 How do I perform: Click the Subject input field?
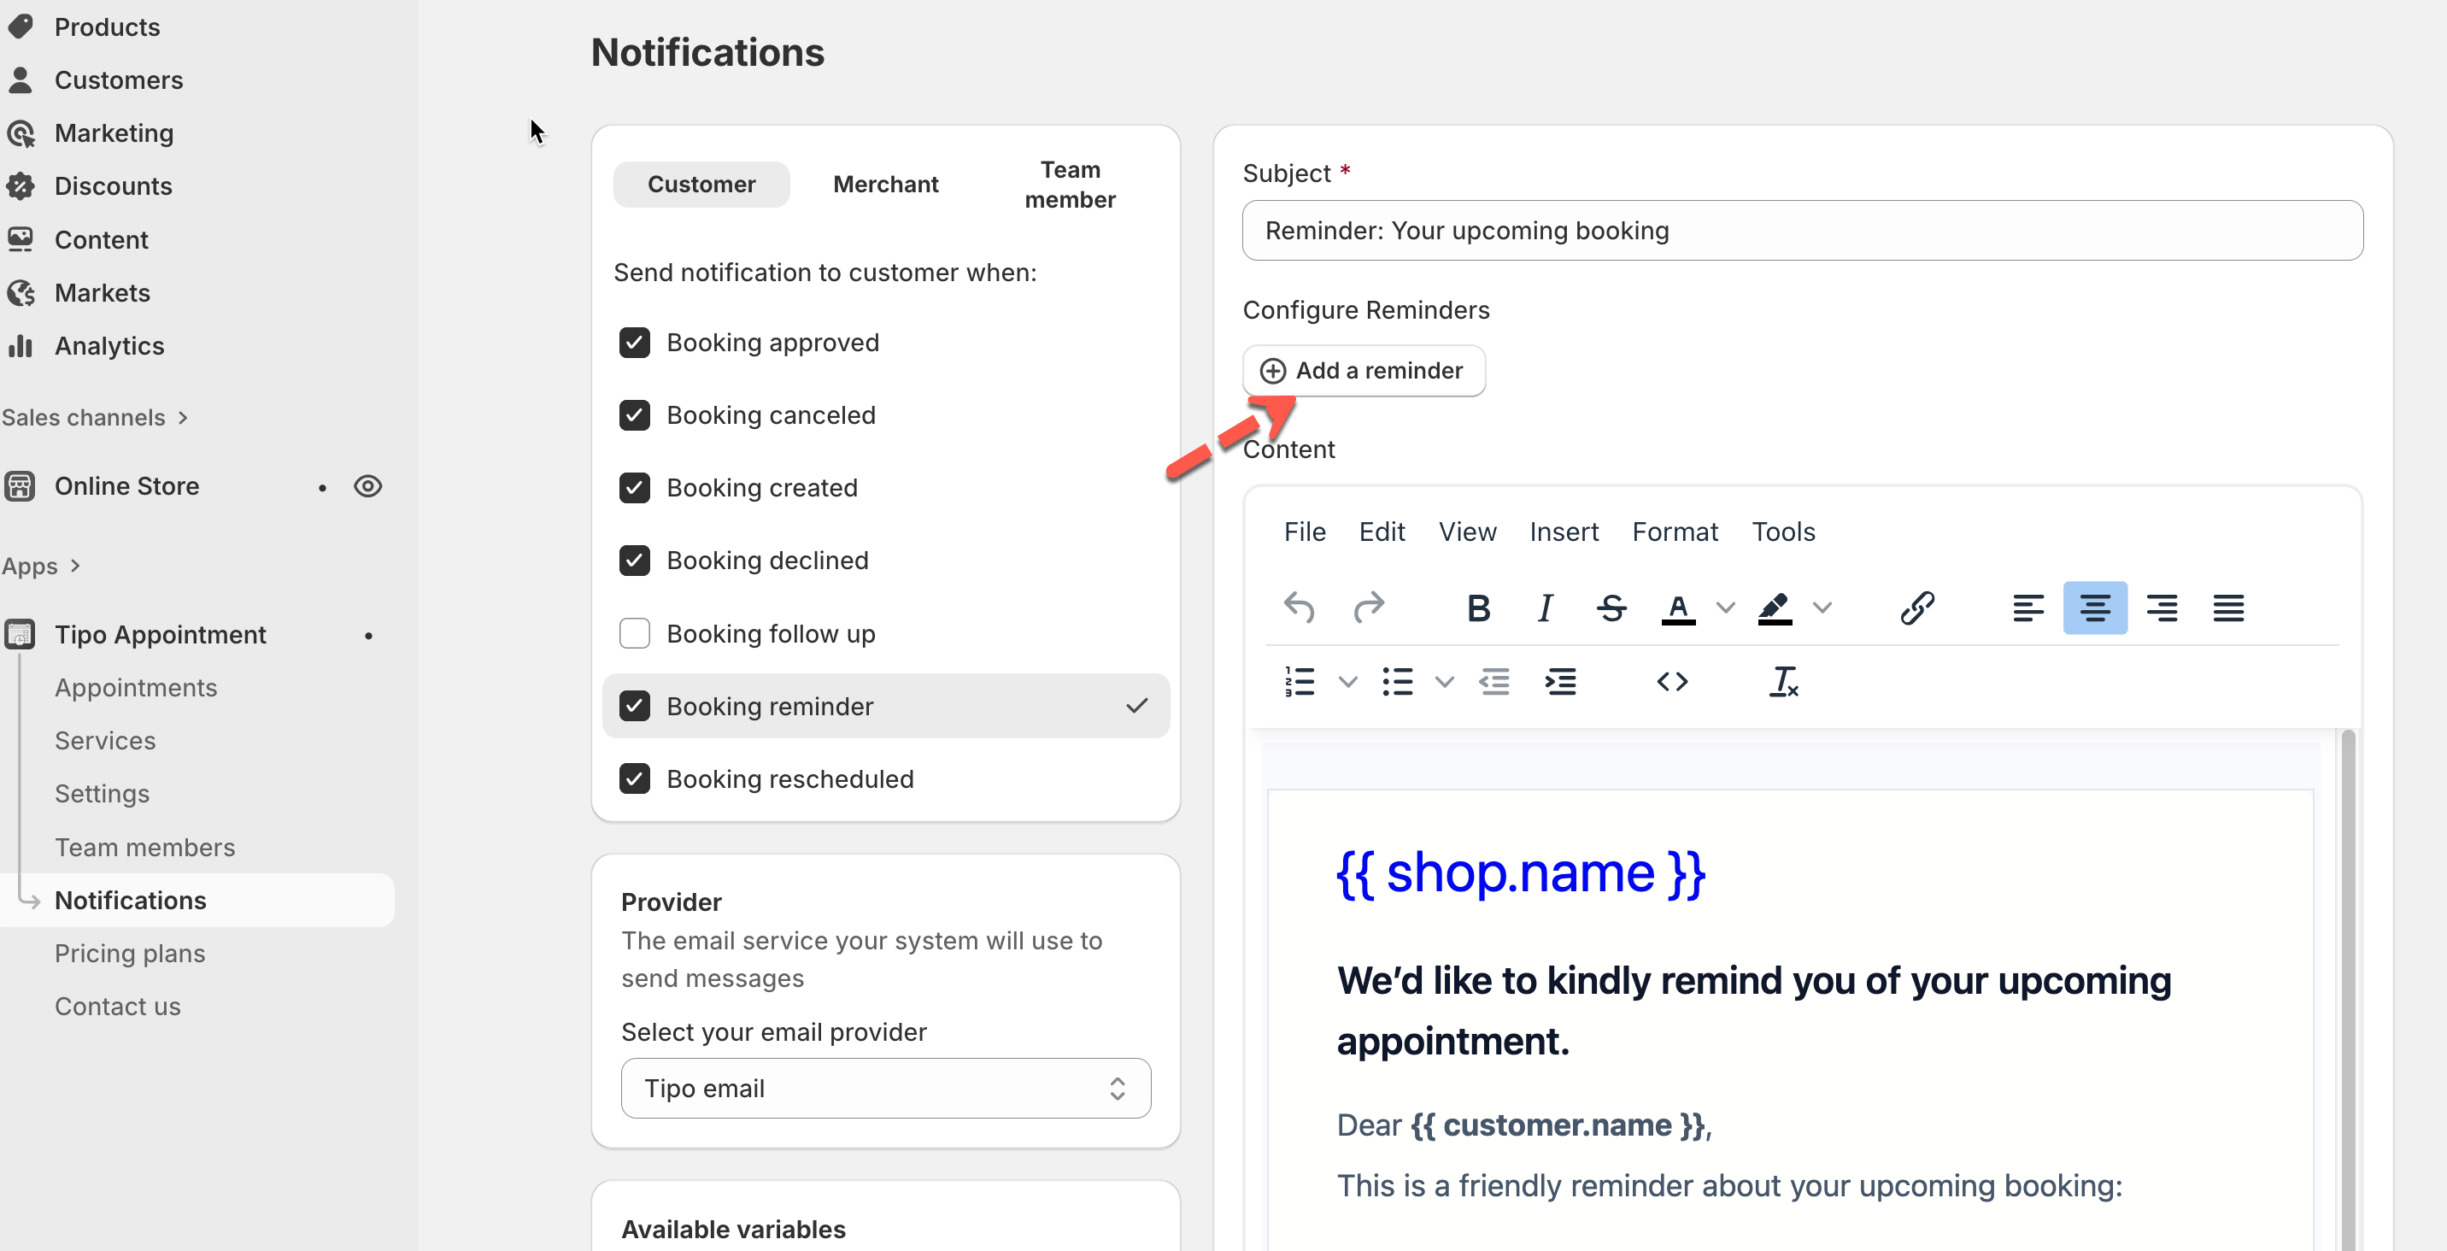tap(1802, 231)
